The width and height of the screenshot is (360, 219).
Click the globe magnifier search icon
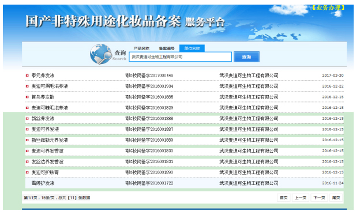[x=100, y=54]
